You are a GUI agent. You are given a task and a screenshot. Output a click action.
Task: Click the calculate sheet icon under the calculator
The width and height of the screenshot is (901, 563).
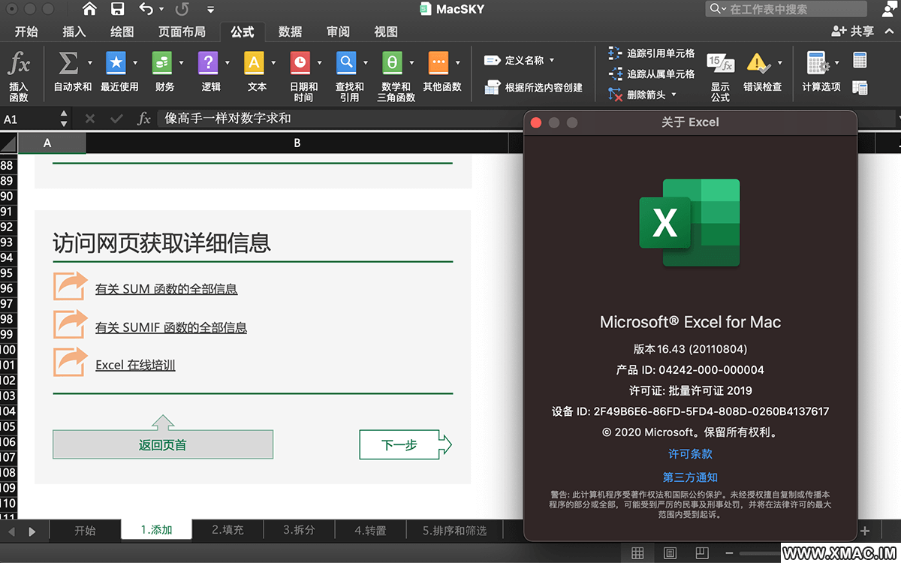pyautogui.click(x=860, y=87)
